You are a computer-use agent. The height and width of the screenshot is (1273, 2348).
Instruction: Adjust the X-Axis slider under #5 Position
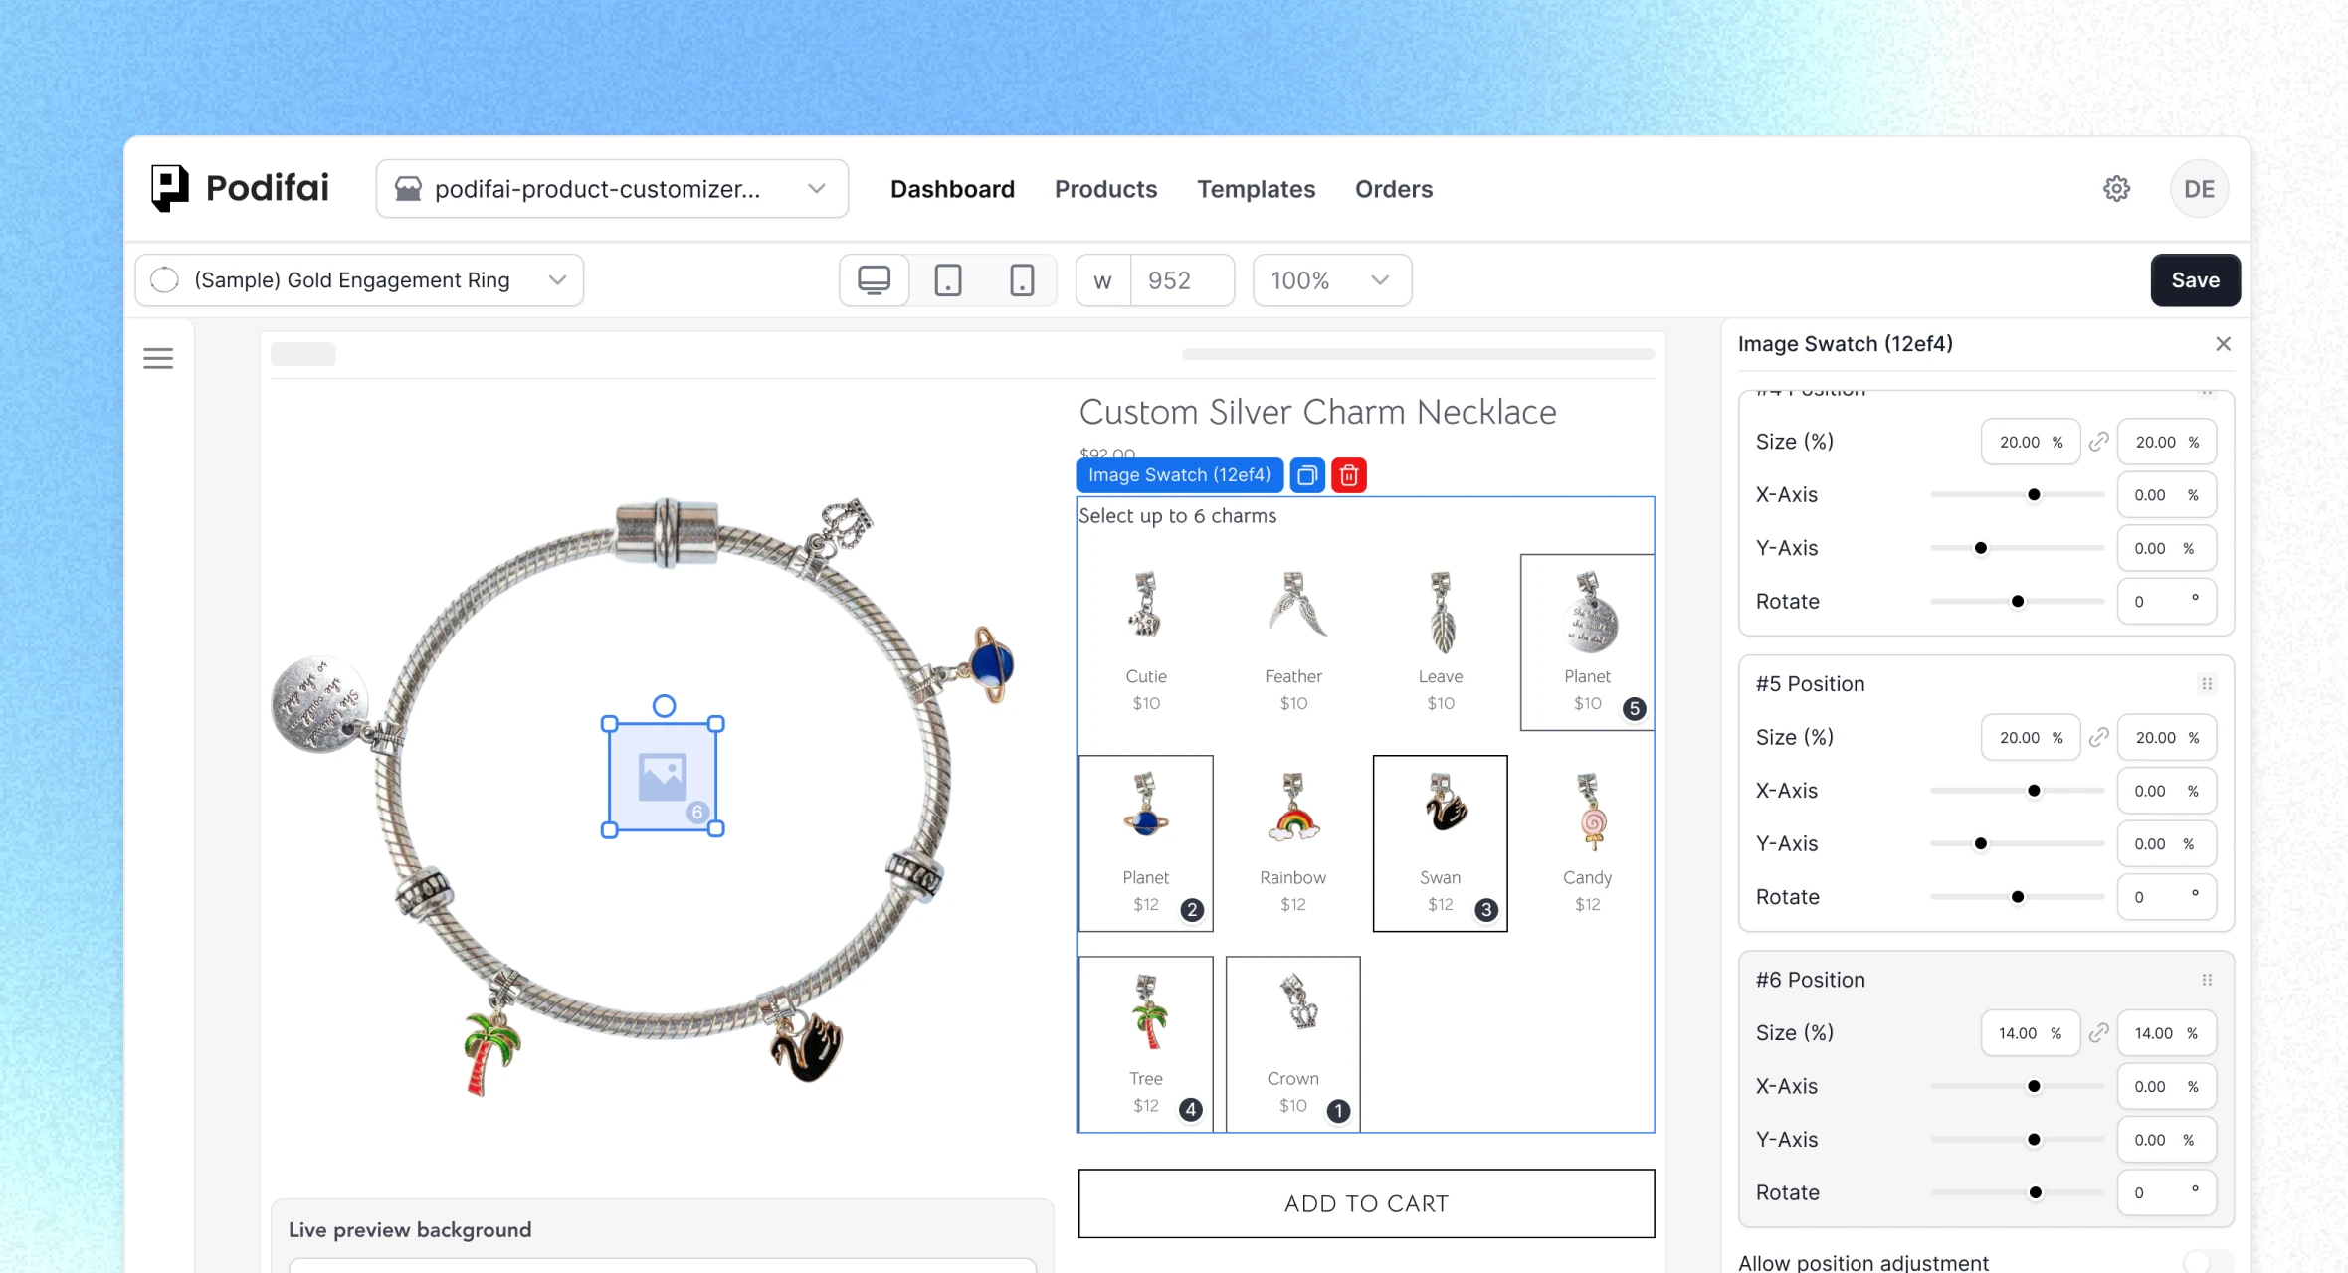(2033, 791)
